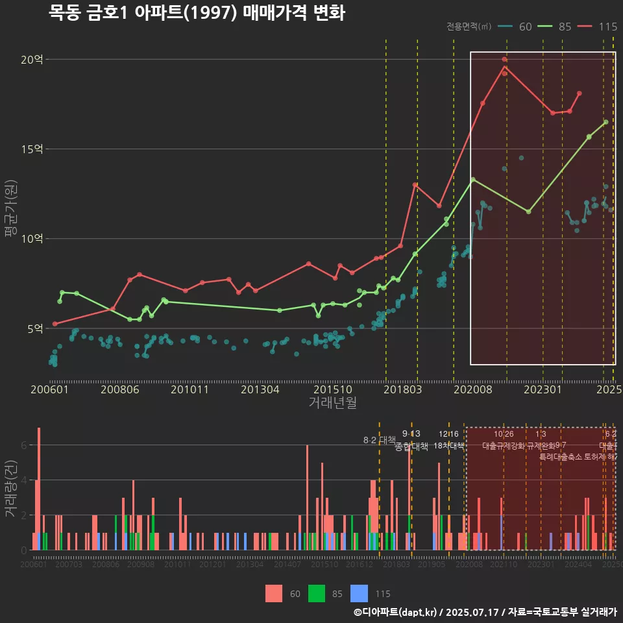Image resolution: width=623 pixels, height=623 pixels.
Task: Click the 1·3 규제완화 annotation
Action: [x=541, y=440]
